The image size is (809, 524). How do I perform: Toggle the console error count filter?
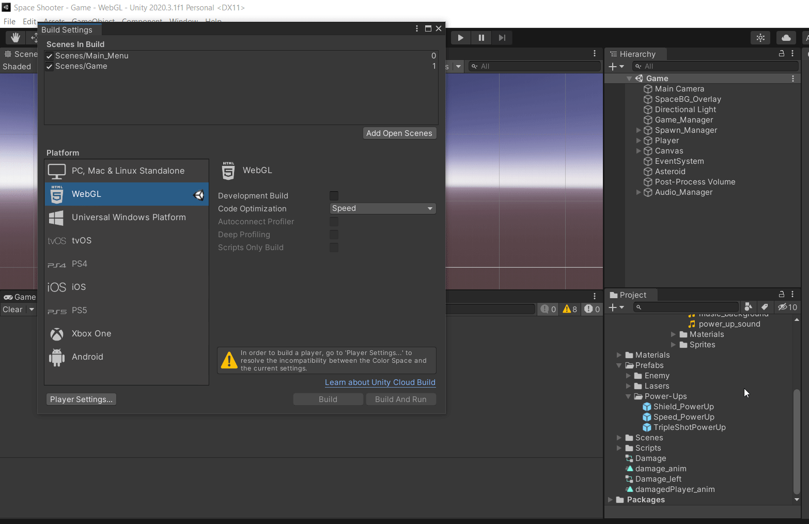592,309
